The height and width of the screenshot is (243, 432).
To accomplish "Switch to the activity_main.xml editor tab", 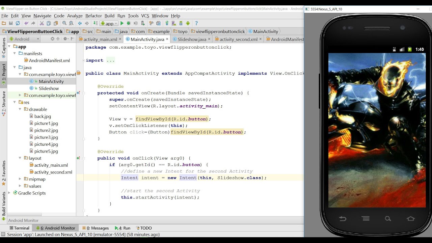I will [100, 39].
